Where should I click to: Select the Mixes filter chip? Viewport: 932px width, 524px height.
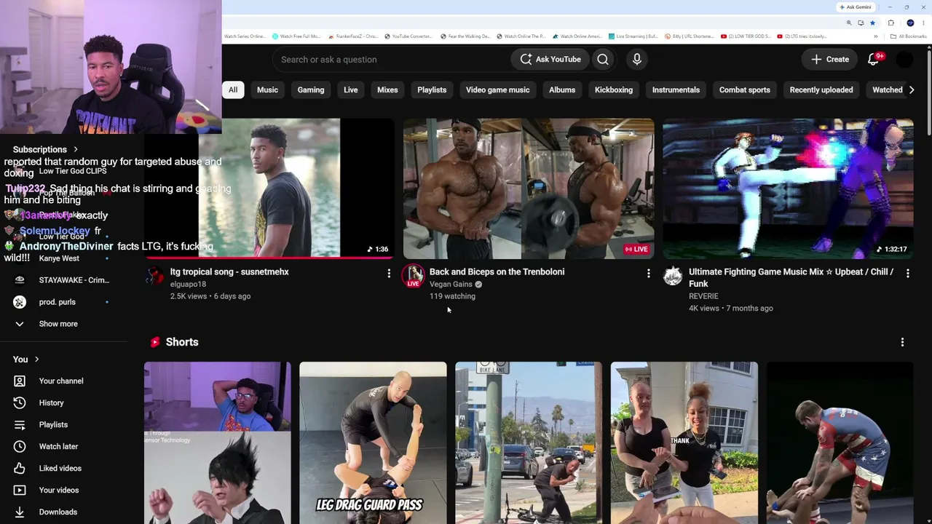click(387, 90)
